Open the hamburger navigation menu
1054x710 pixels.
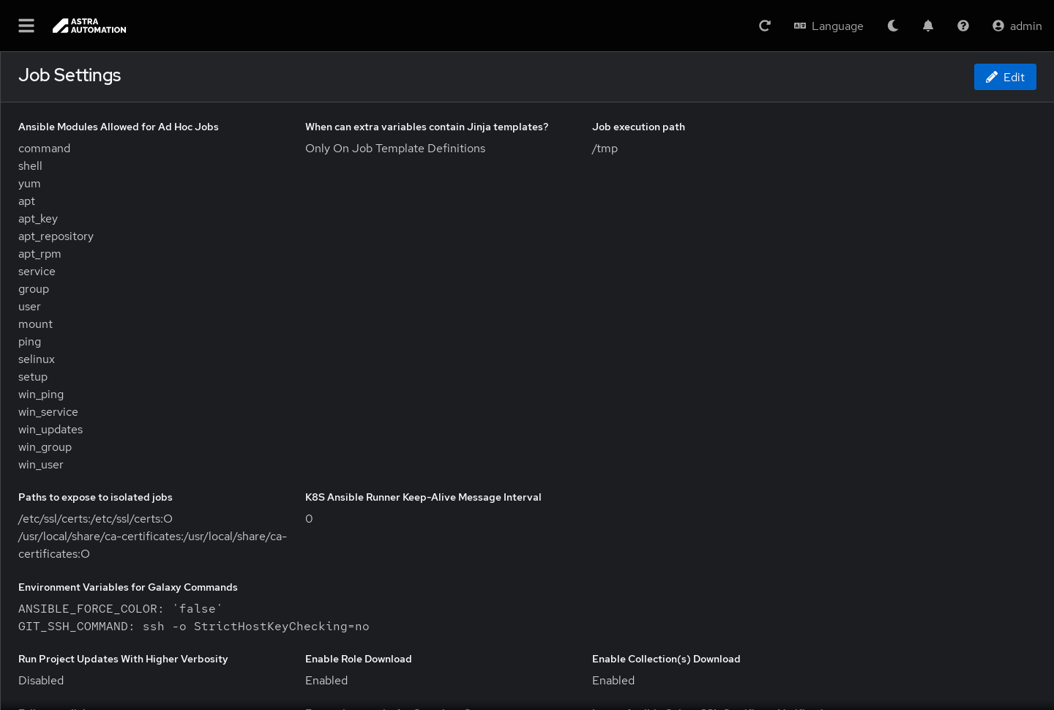click(x=26, y=26)
